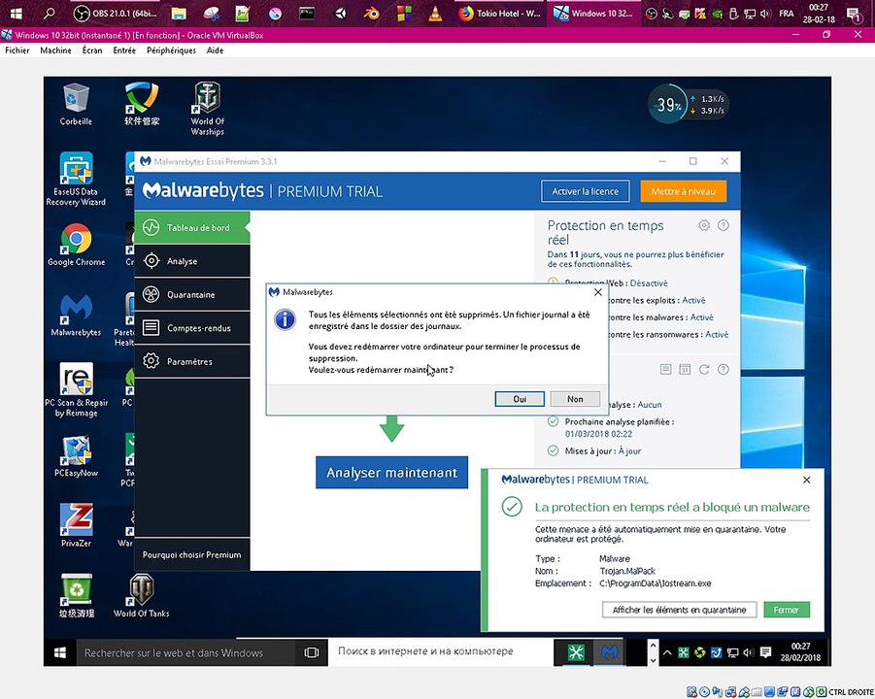The height and width of the screenshot is (699, 875).
Task: Open Malwarebytes desktop shortcut icon
Action: point(76,316)
